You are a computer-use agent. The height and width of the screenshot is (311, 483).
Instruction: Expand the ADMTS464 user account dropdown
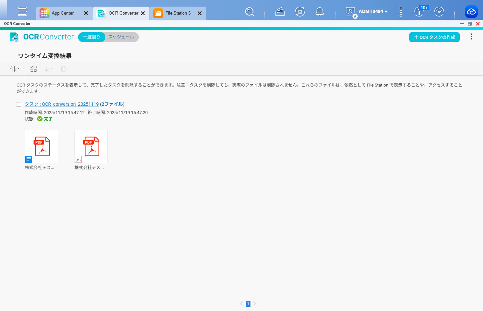pyautogui.click(x=373, y=12)
